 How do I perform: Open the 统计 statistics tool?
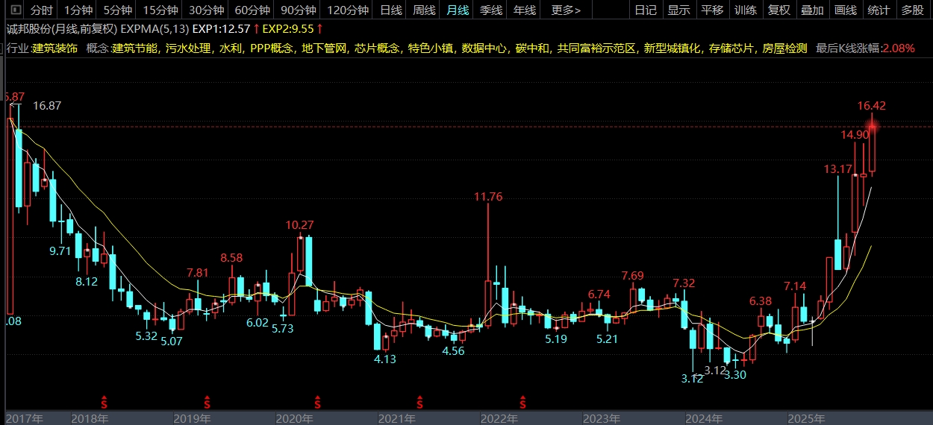(x=879, y=10)
